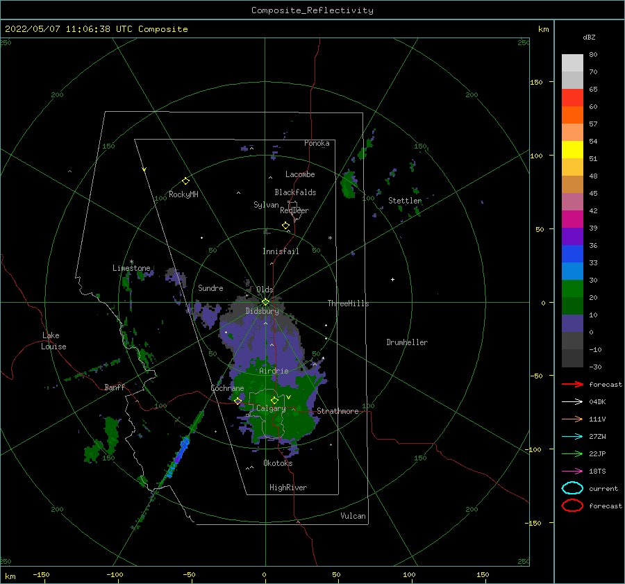
Task: Click the red forecast ellipse icon
Action: (572, 506)
